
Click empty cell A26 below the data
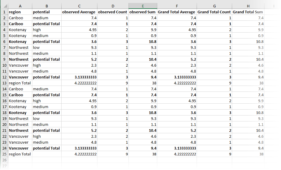[20, 160]
